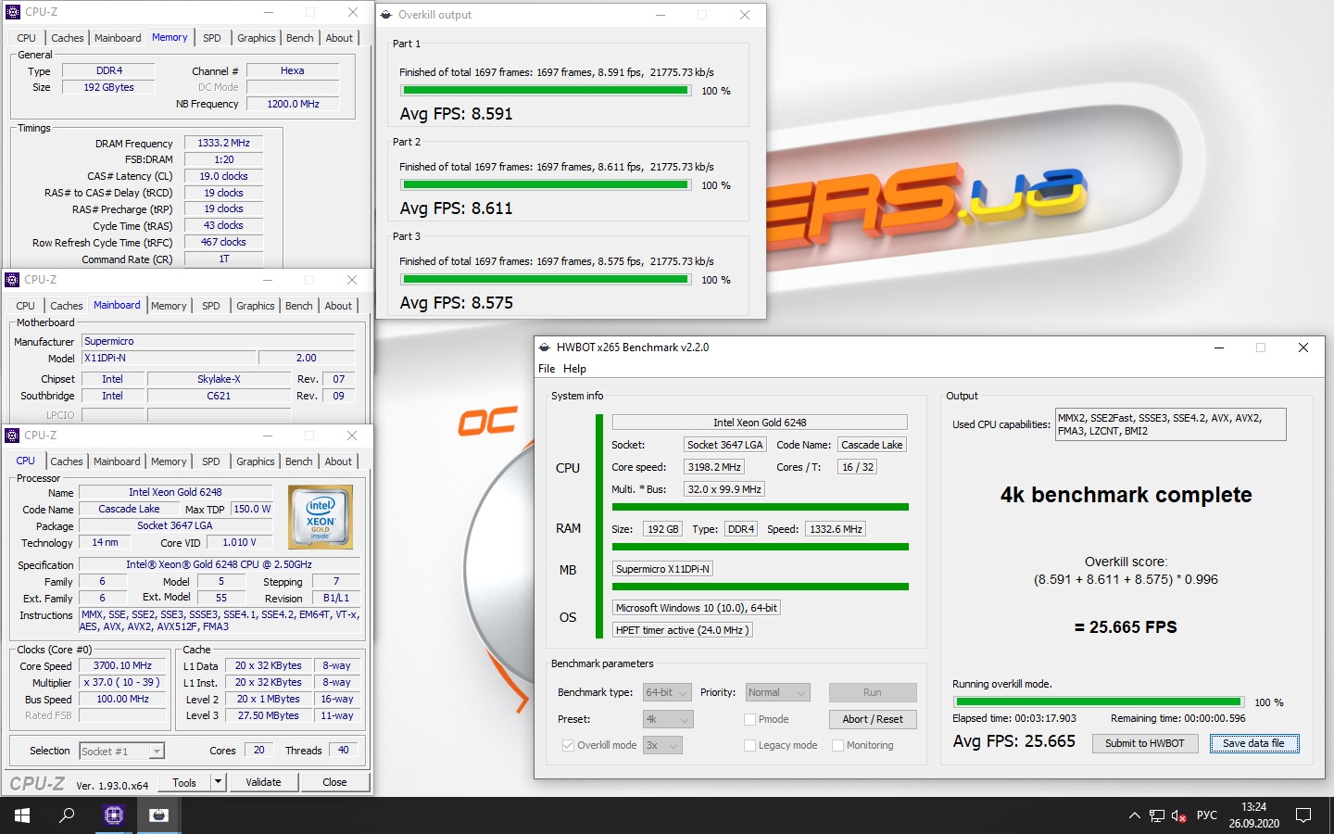Click HWBOT x265 window title icon
Image resolution: width=1334 pixels, height=834 pixels.
544,347
